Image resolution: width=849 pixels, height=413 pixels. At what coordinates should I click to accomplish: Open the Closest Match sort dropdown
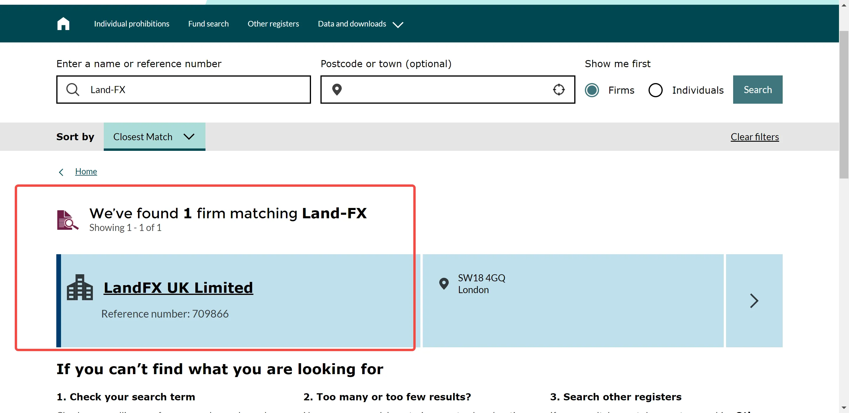point(154,137)
